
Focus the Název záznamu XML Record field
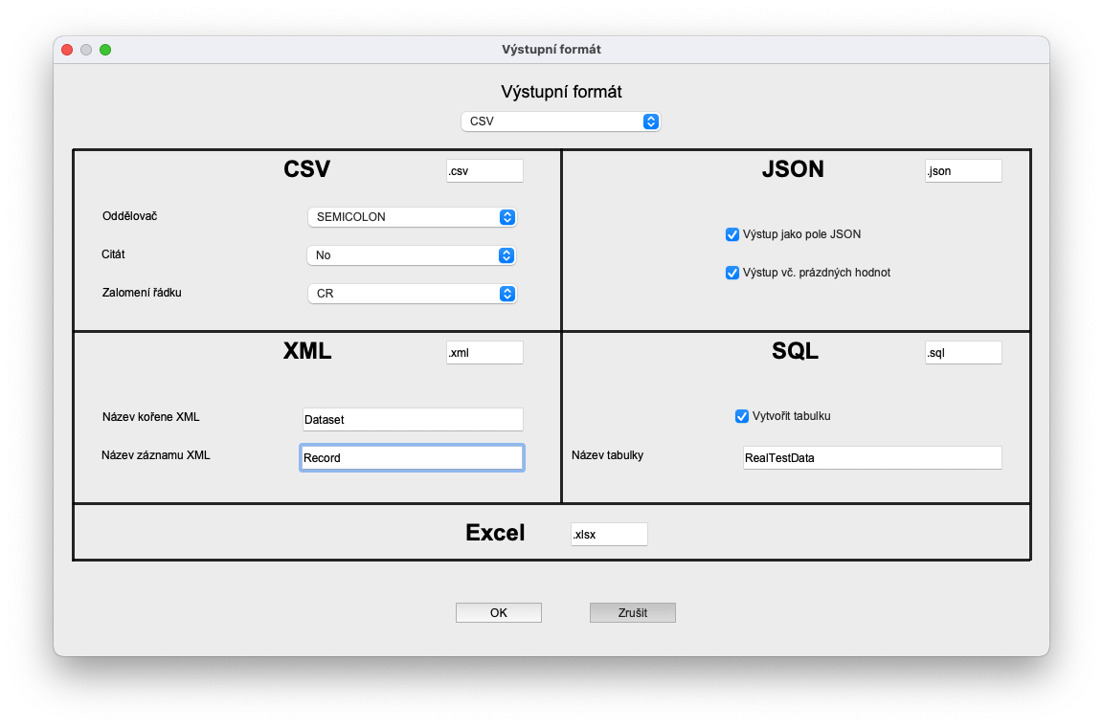tap(413, 457)
